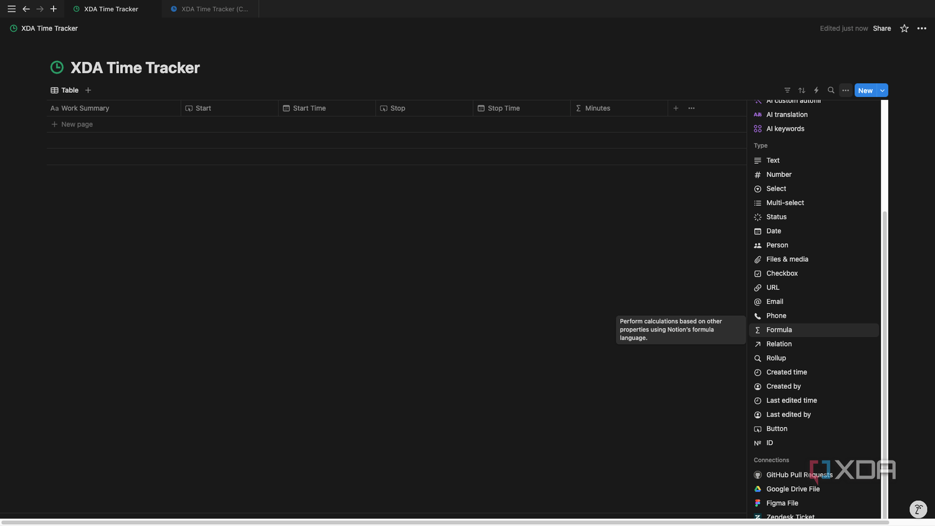935x526 pixels.
Task: Select the Button property type
Action: (813, 429)
